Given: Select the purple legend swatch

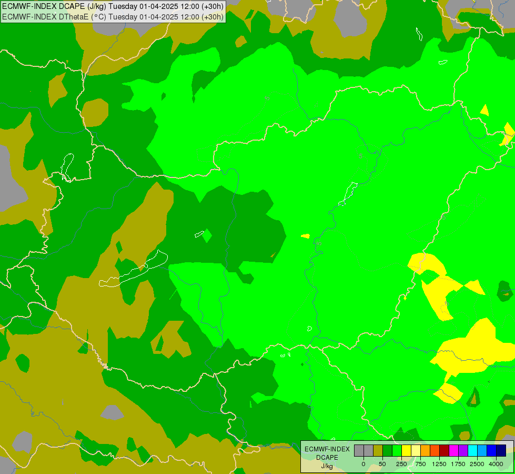Looking at the screenshot, I should click(x=463, y=450).
